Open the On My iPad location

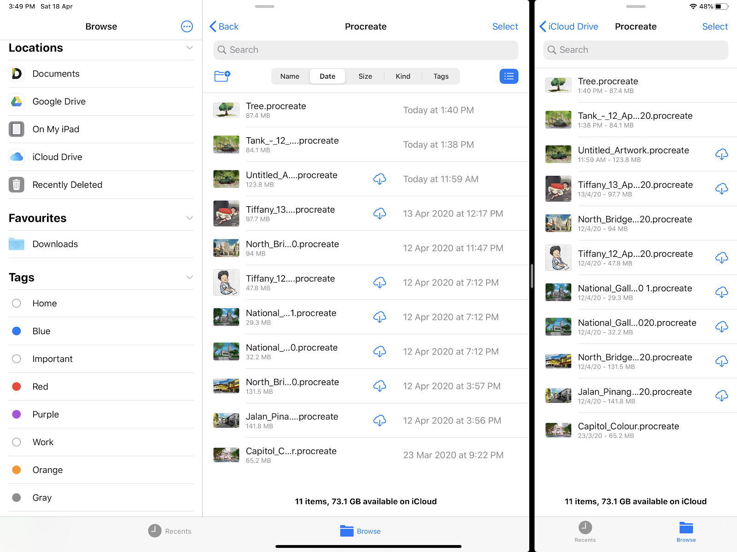point(101,129)
